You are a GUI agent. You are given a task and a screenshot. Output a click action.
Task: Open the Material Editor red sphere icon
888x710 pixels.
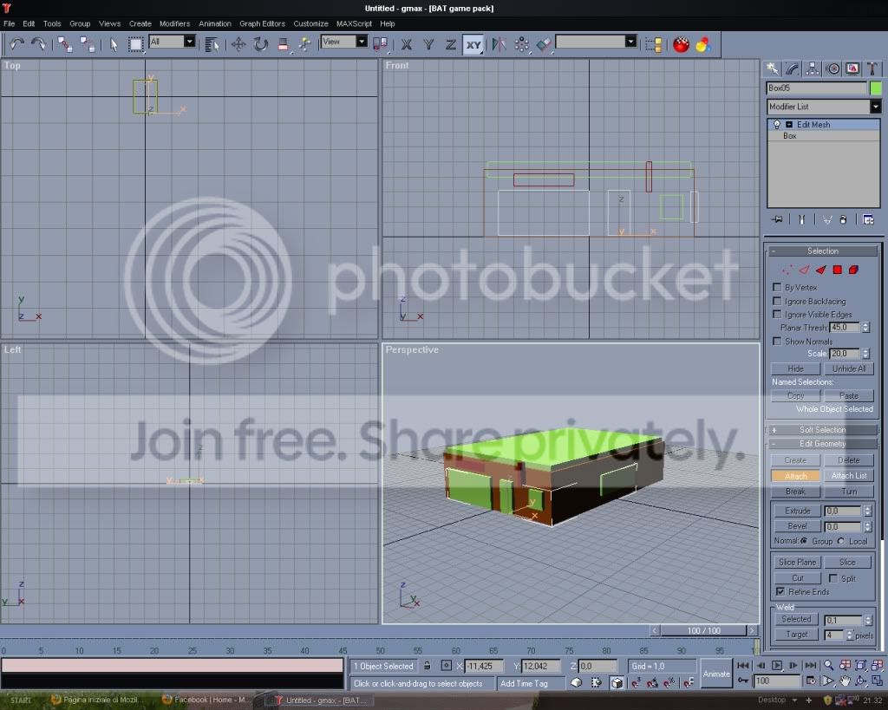681,44
